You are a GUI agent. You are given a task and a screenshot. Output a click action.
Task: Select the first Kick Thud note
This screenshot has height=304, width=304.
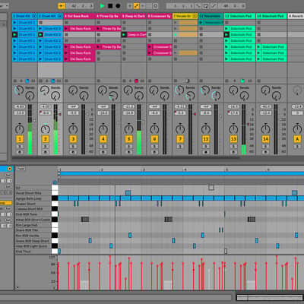pyautogui.click(x=59, y=252)
